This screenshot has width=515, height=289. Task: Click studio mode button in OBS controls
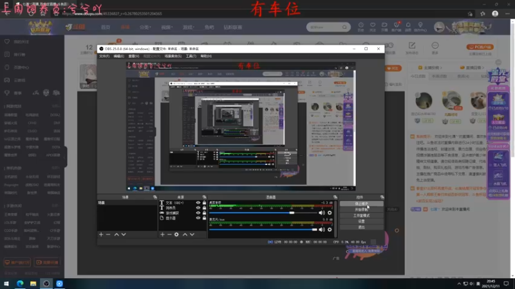coord(361,216)
